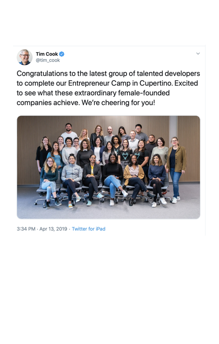Open the Twitter for iPad link
The image size is (219, 344).
pos(88,229)
